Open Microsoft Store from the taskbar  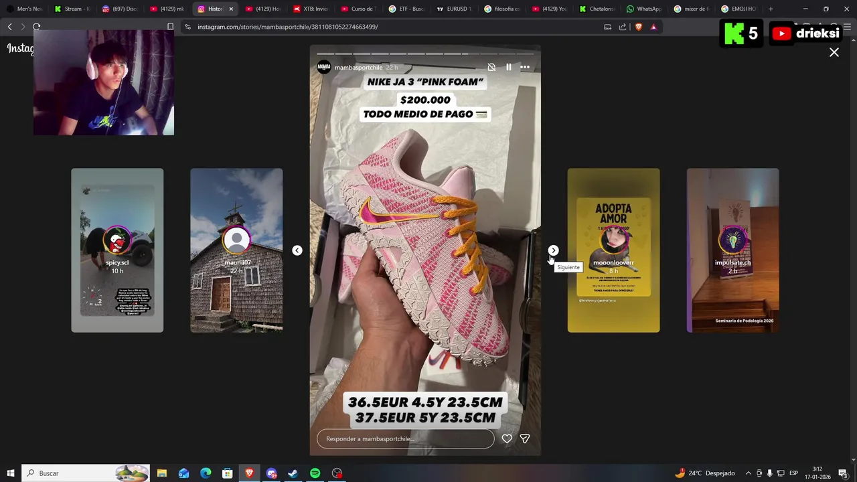[x=228, y=473]
